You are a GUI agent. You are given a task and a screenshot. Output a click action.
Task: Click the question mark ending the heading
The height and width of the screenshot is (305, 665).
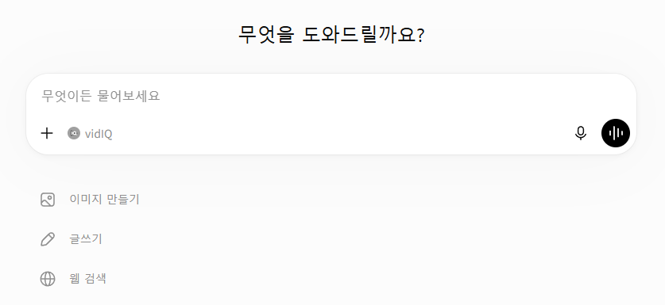420,36
